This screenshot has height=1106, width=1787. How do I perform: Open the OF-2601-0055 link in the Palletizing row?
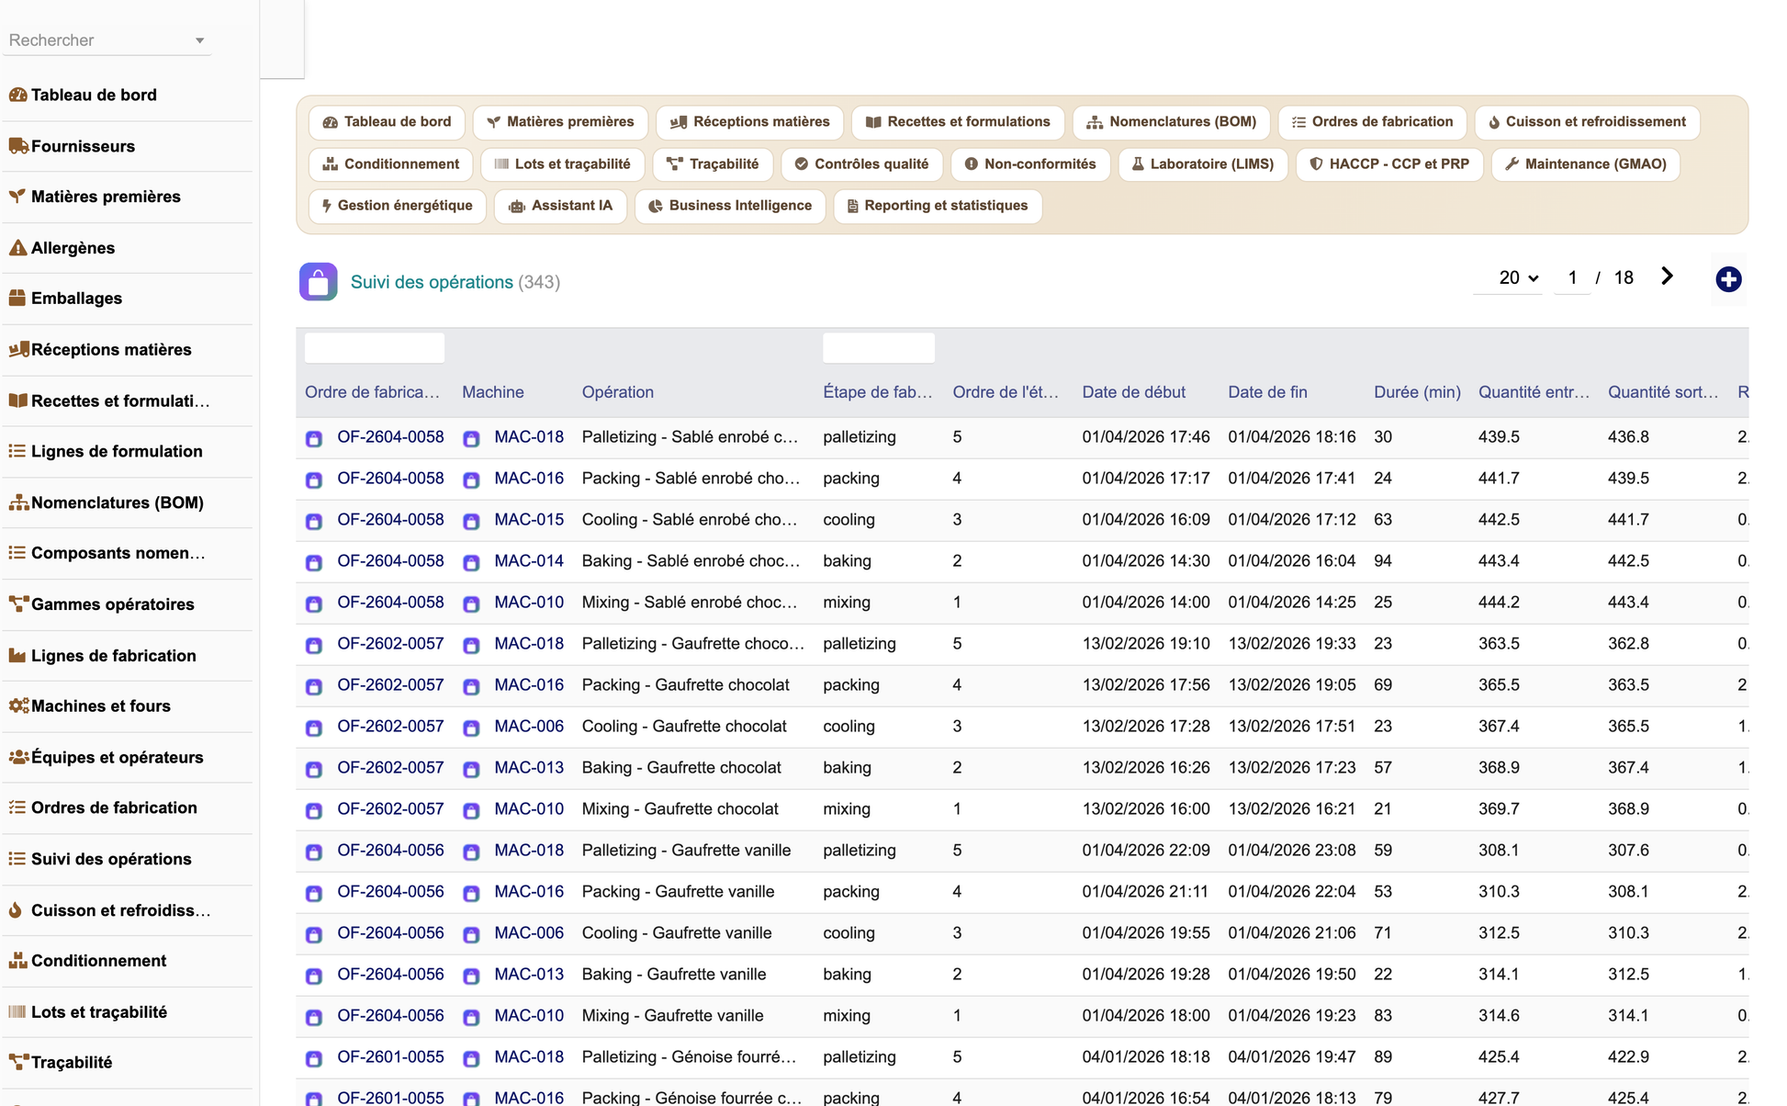coord(390,1057)
